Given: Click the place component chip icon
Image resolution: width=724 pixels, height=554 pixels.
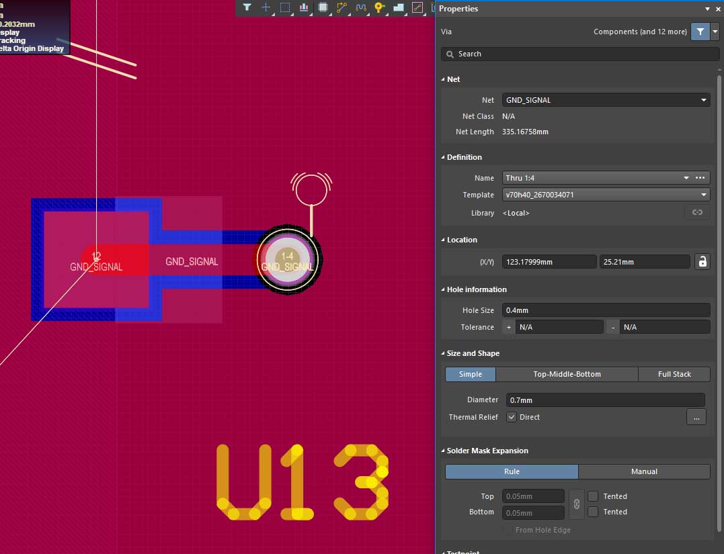Looking at the screenshot, I should tap(323, 7).
